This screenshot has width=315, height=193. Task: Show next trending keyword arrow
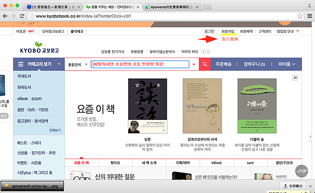pos(208,52)
